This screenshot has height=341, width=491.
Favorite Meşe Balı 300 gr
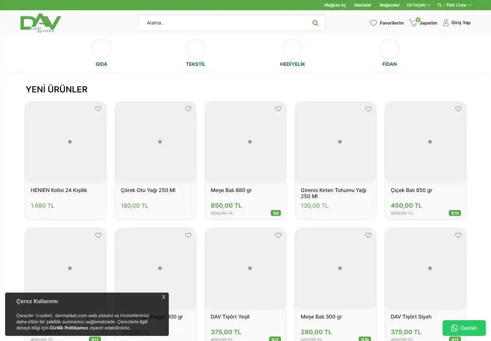pos(368,235)
